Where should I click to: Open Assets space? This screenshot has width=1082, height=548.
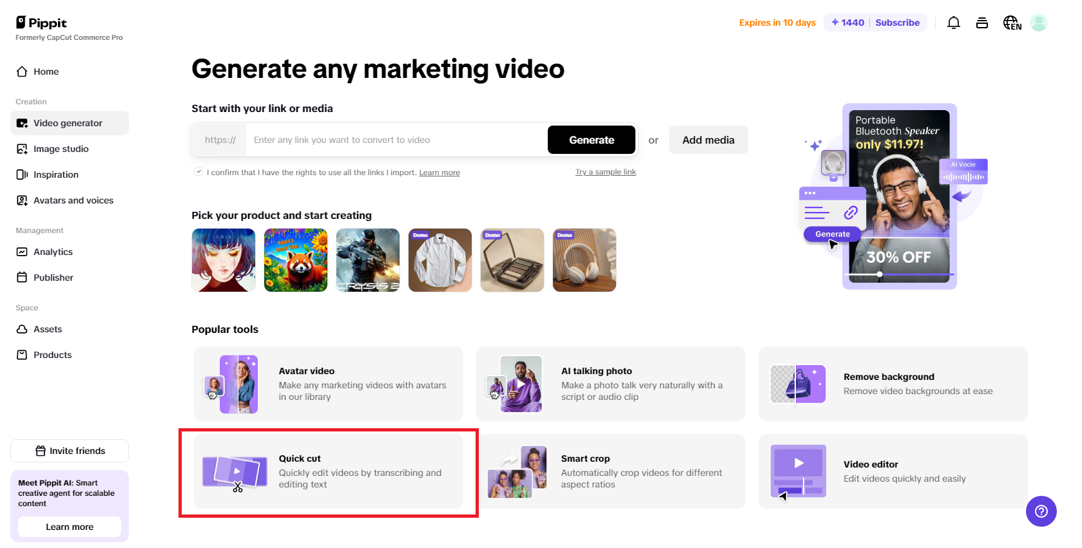click(70, 329)
